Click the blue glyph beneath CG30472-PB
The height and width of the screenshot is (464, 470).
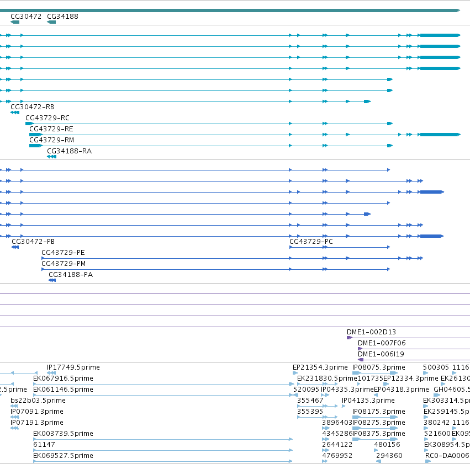pyautogui.click(x=15, y=247)
